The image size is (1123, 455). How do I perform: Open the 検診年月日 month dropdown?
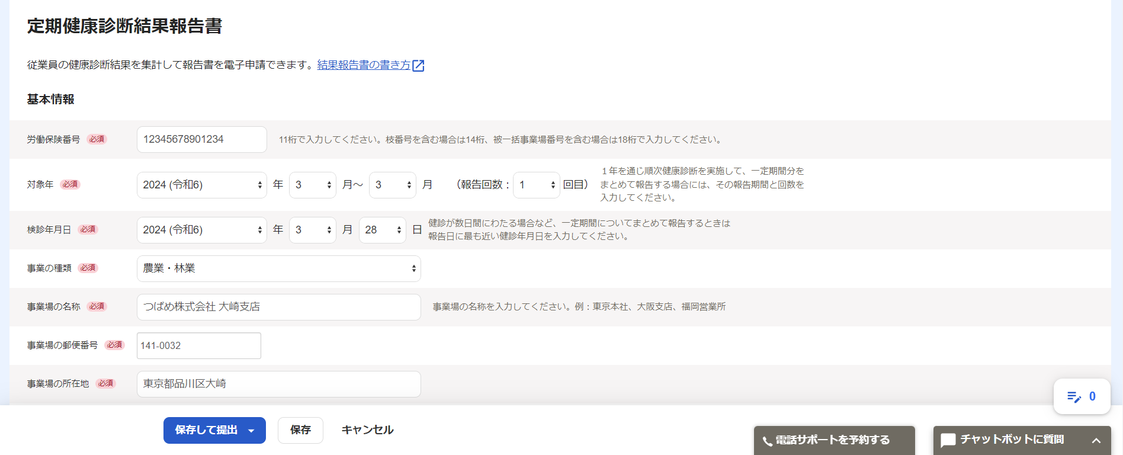[x=313, y=230]
